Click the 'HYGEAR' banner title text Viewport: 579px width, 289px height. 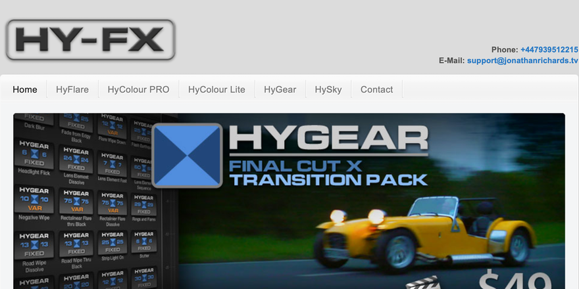[x=328, y=138]
